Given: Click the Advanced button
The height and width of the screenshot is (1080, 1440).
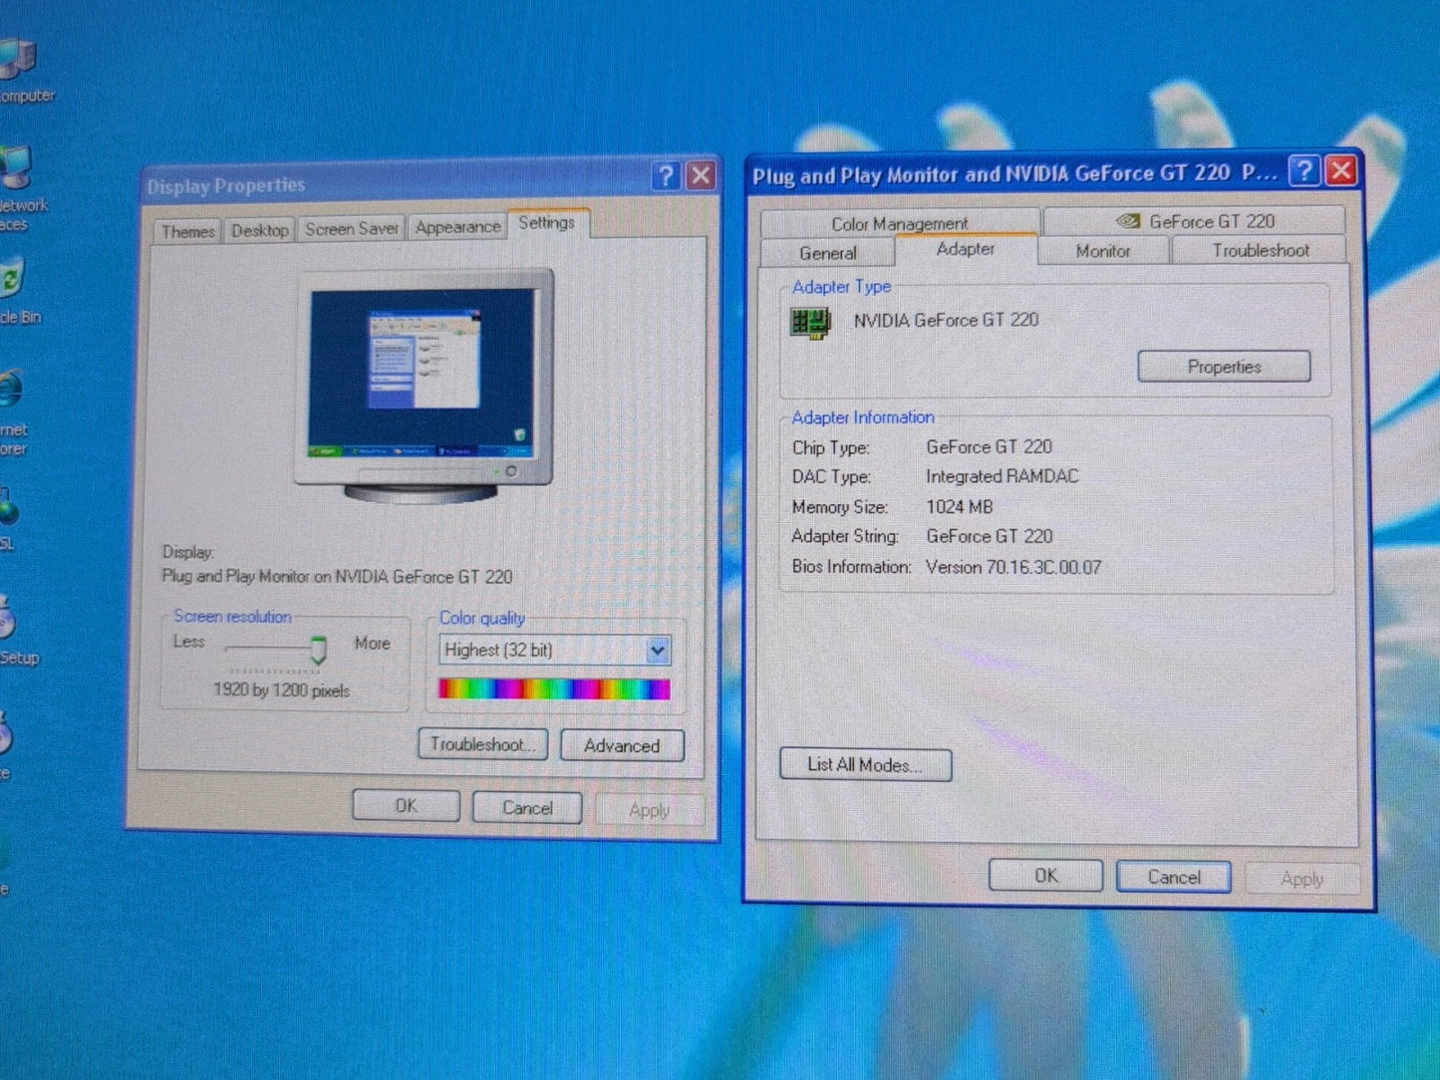Looking at the screenshot, I should click(x=622, y=745).
